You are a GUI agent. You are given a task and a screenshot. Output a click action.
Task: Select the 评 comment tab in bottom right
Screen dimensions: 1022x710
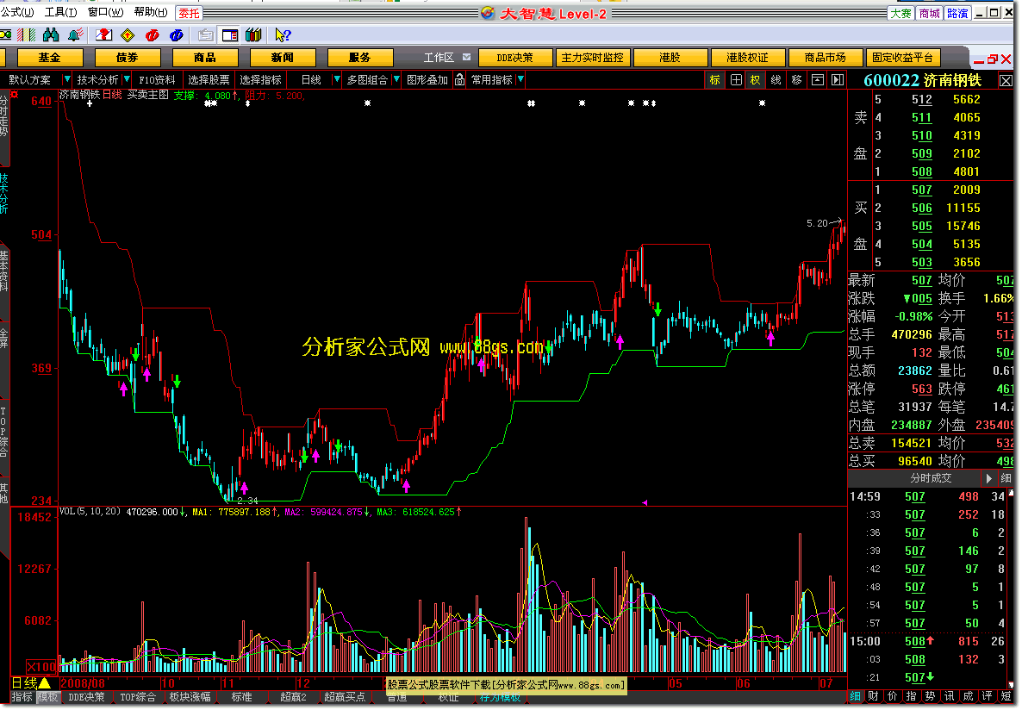pyautogui.click(x=988, y=696)
